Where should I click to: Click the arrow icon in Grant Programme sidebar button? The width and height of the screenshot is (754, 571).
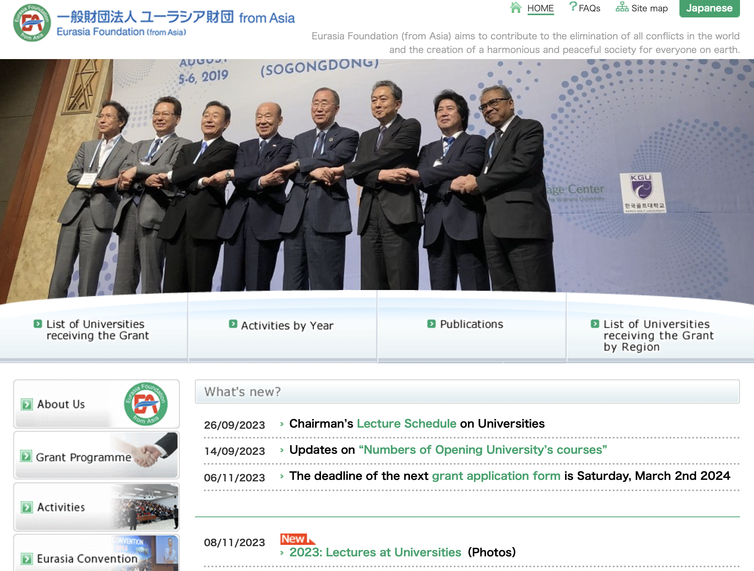coord(26,456)
